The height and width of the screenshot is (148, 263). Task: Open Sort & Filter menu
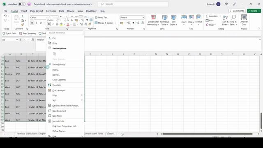pyautogui.click(x=225, y=20)
